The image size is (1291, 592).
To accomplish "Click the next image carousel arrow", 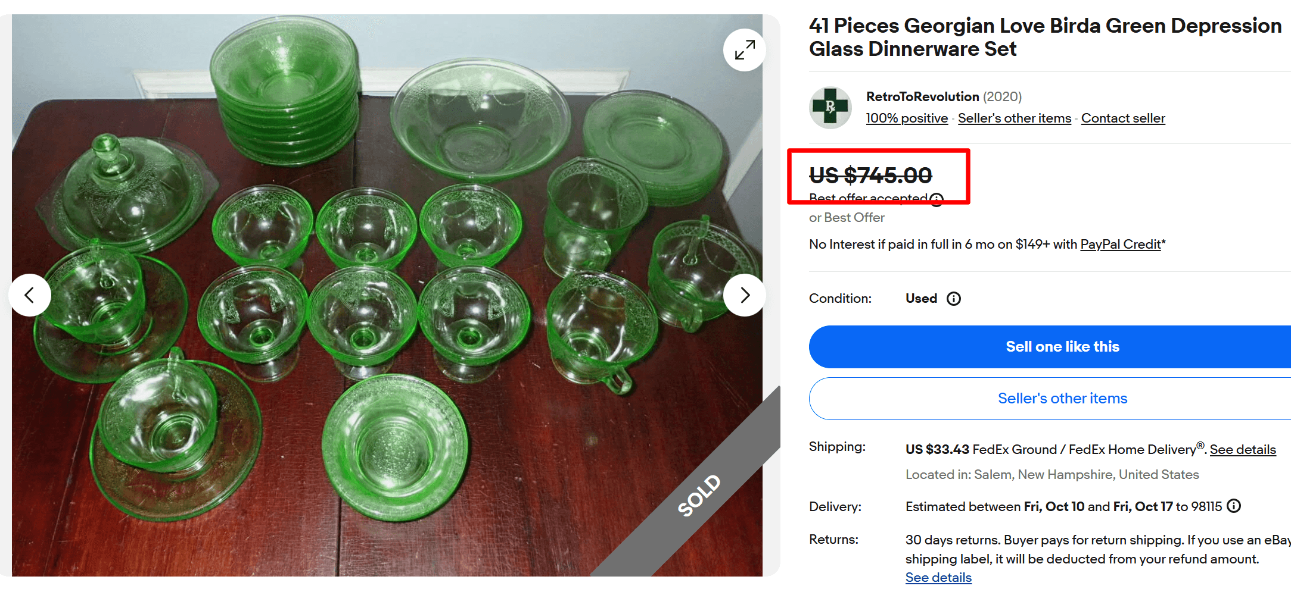I will tap(745, 295).
